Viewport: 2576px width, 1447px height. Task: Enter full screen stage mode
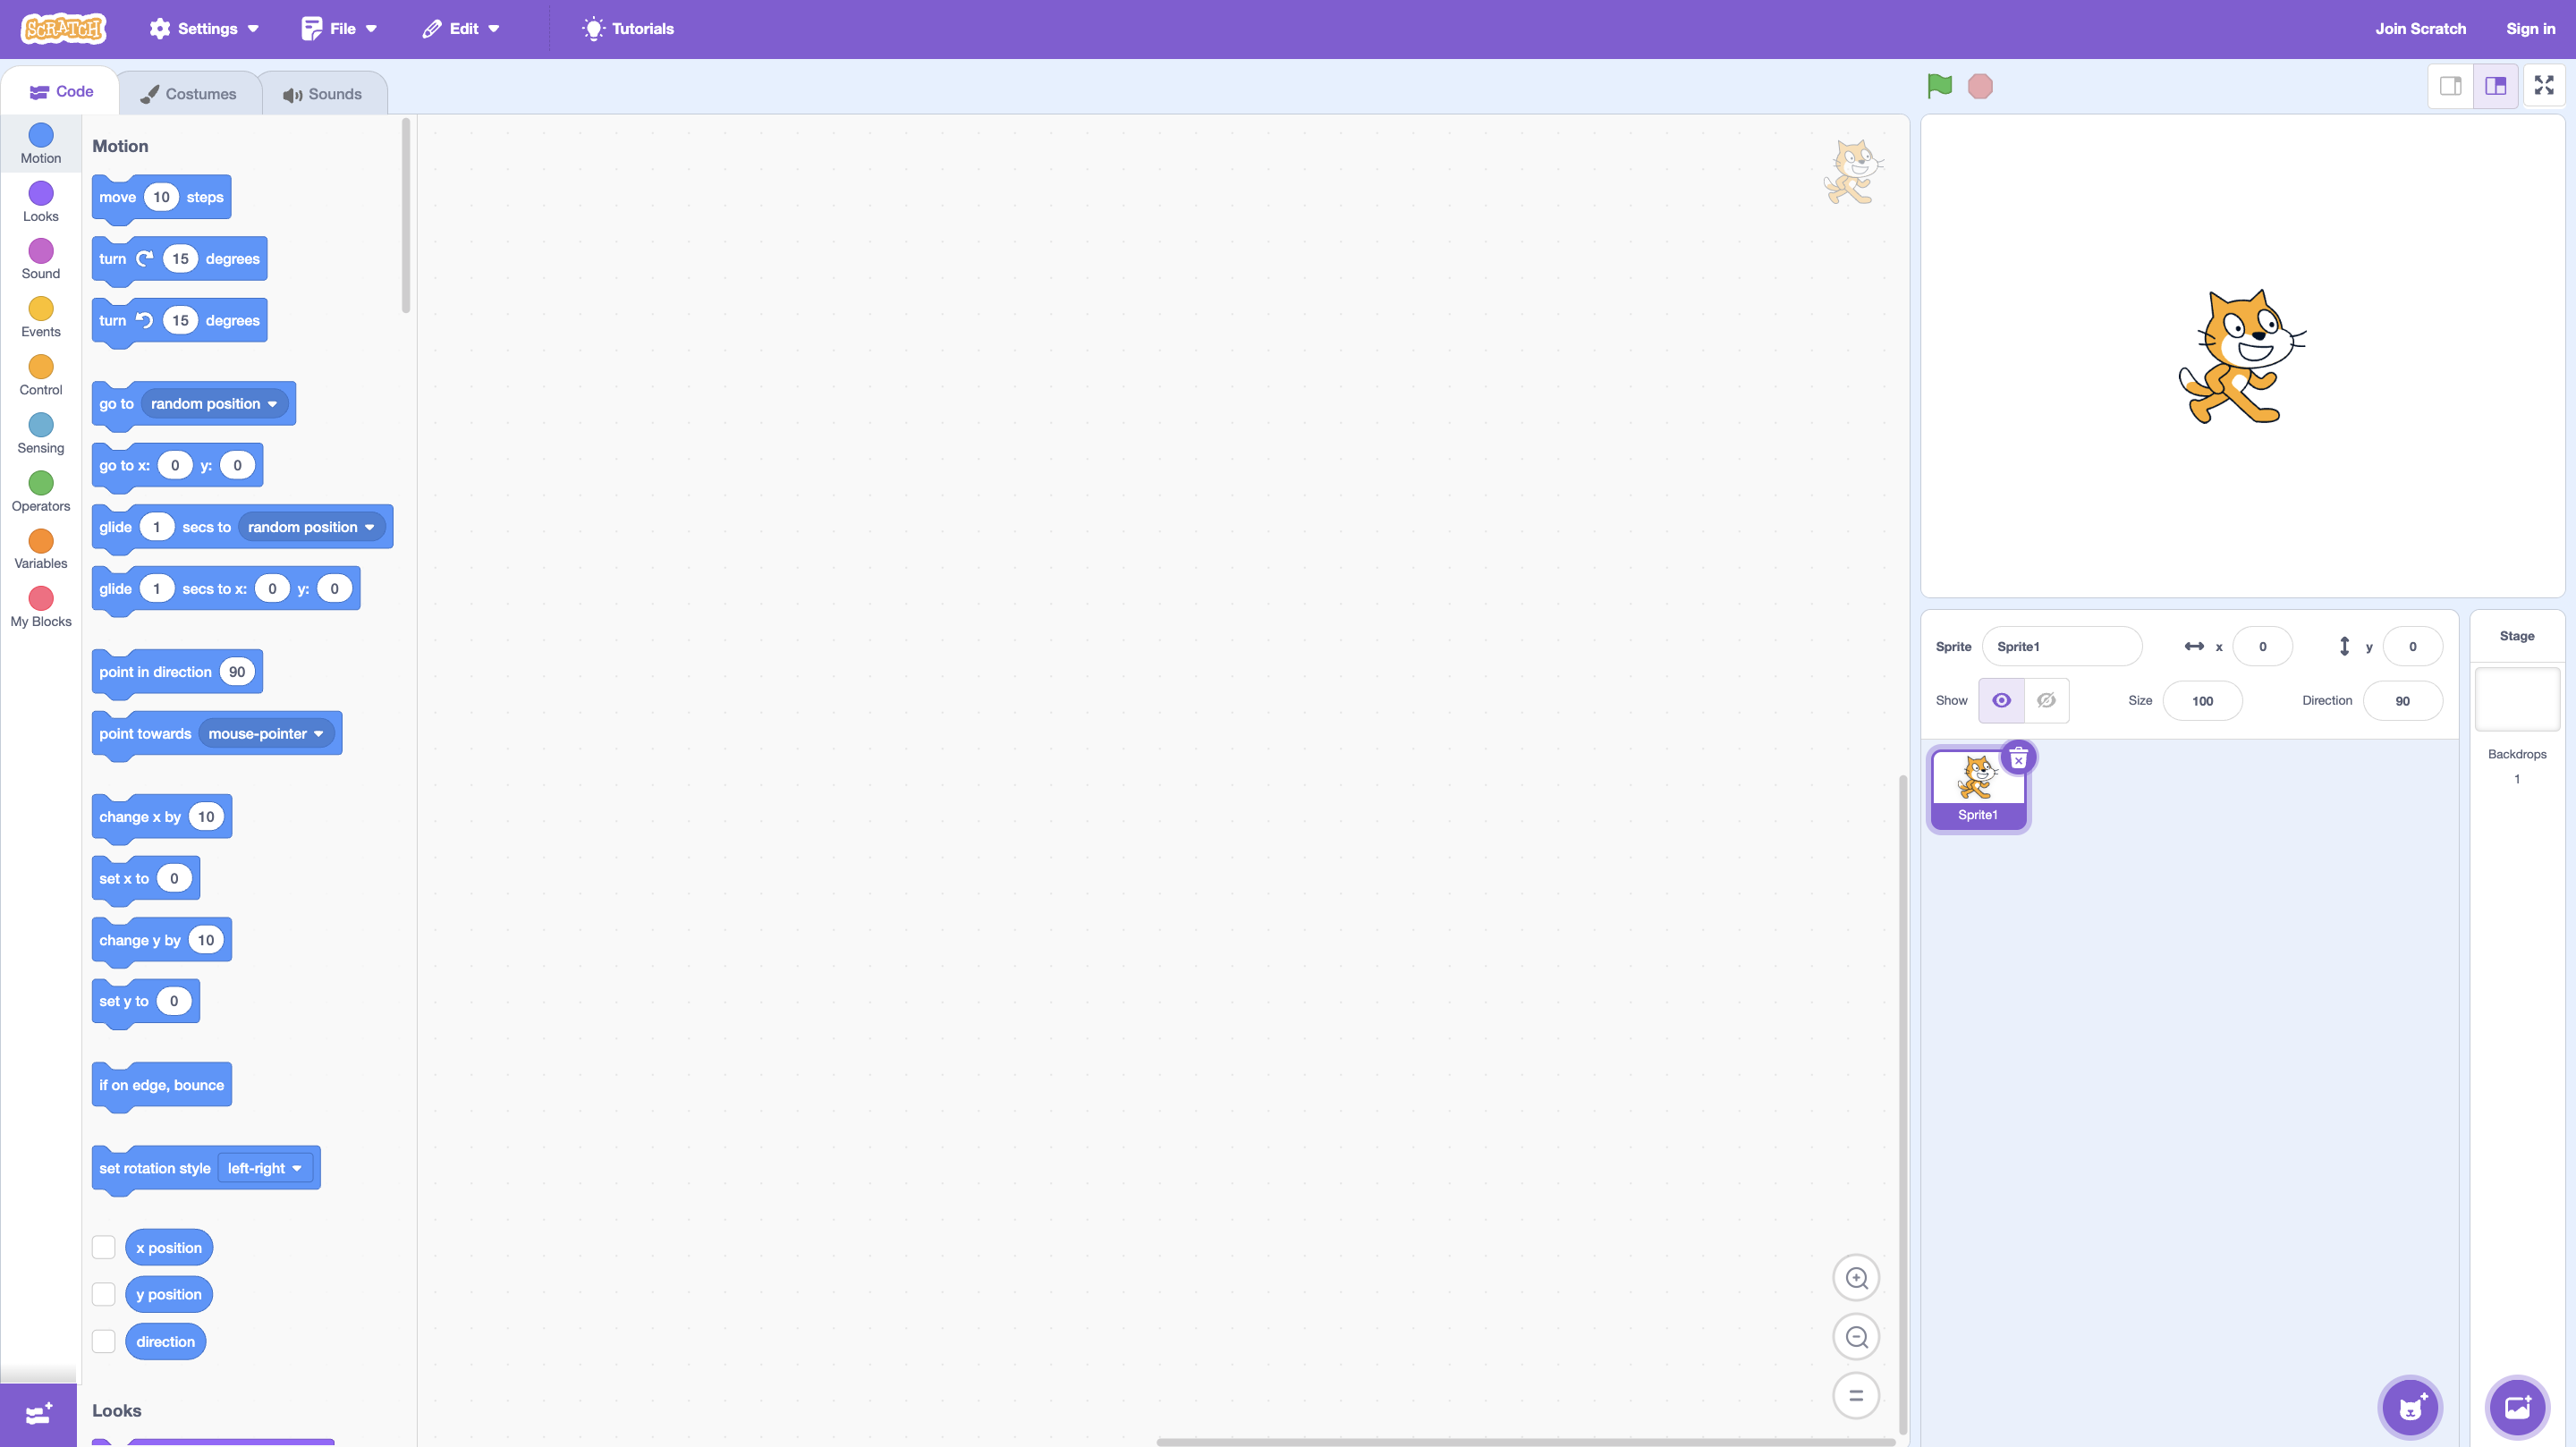2543,86
